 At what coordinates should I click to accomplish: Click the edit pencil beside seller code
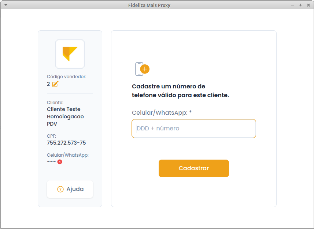[x=55, y=84]
